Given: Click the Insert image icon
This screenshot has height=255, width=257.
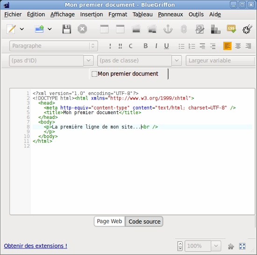Looking at the screenshot, I should click(136, 29).
